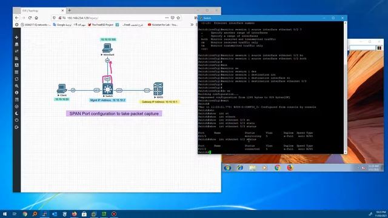Click Pocket save icon in address bar
This screenshot has width=388, height=218.
(x=172, y=18)
